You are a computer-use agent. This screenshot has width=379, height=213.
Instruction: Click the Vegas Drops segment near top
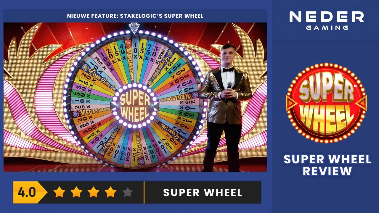129,59
